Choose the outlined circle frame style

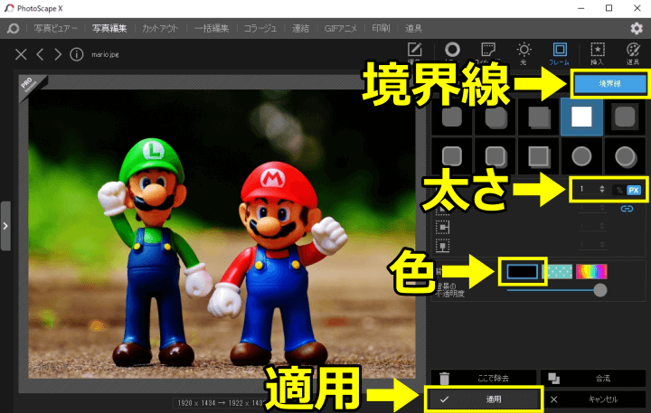(581, 156)
